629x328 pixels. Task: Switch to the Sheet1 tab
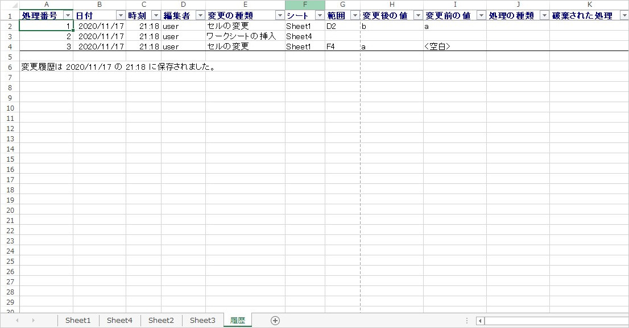78,320
